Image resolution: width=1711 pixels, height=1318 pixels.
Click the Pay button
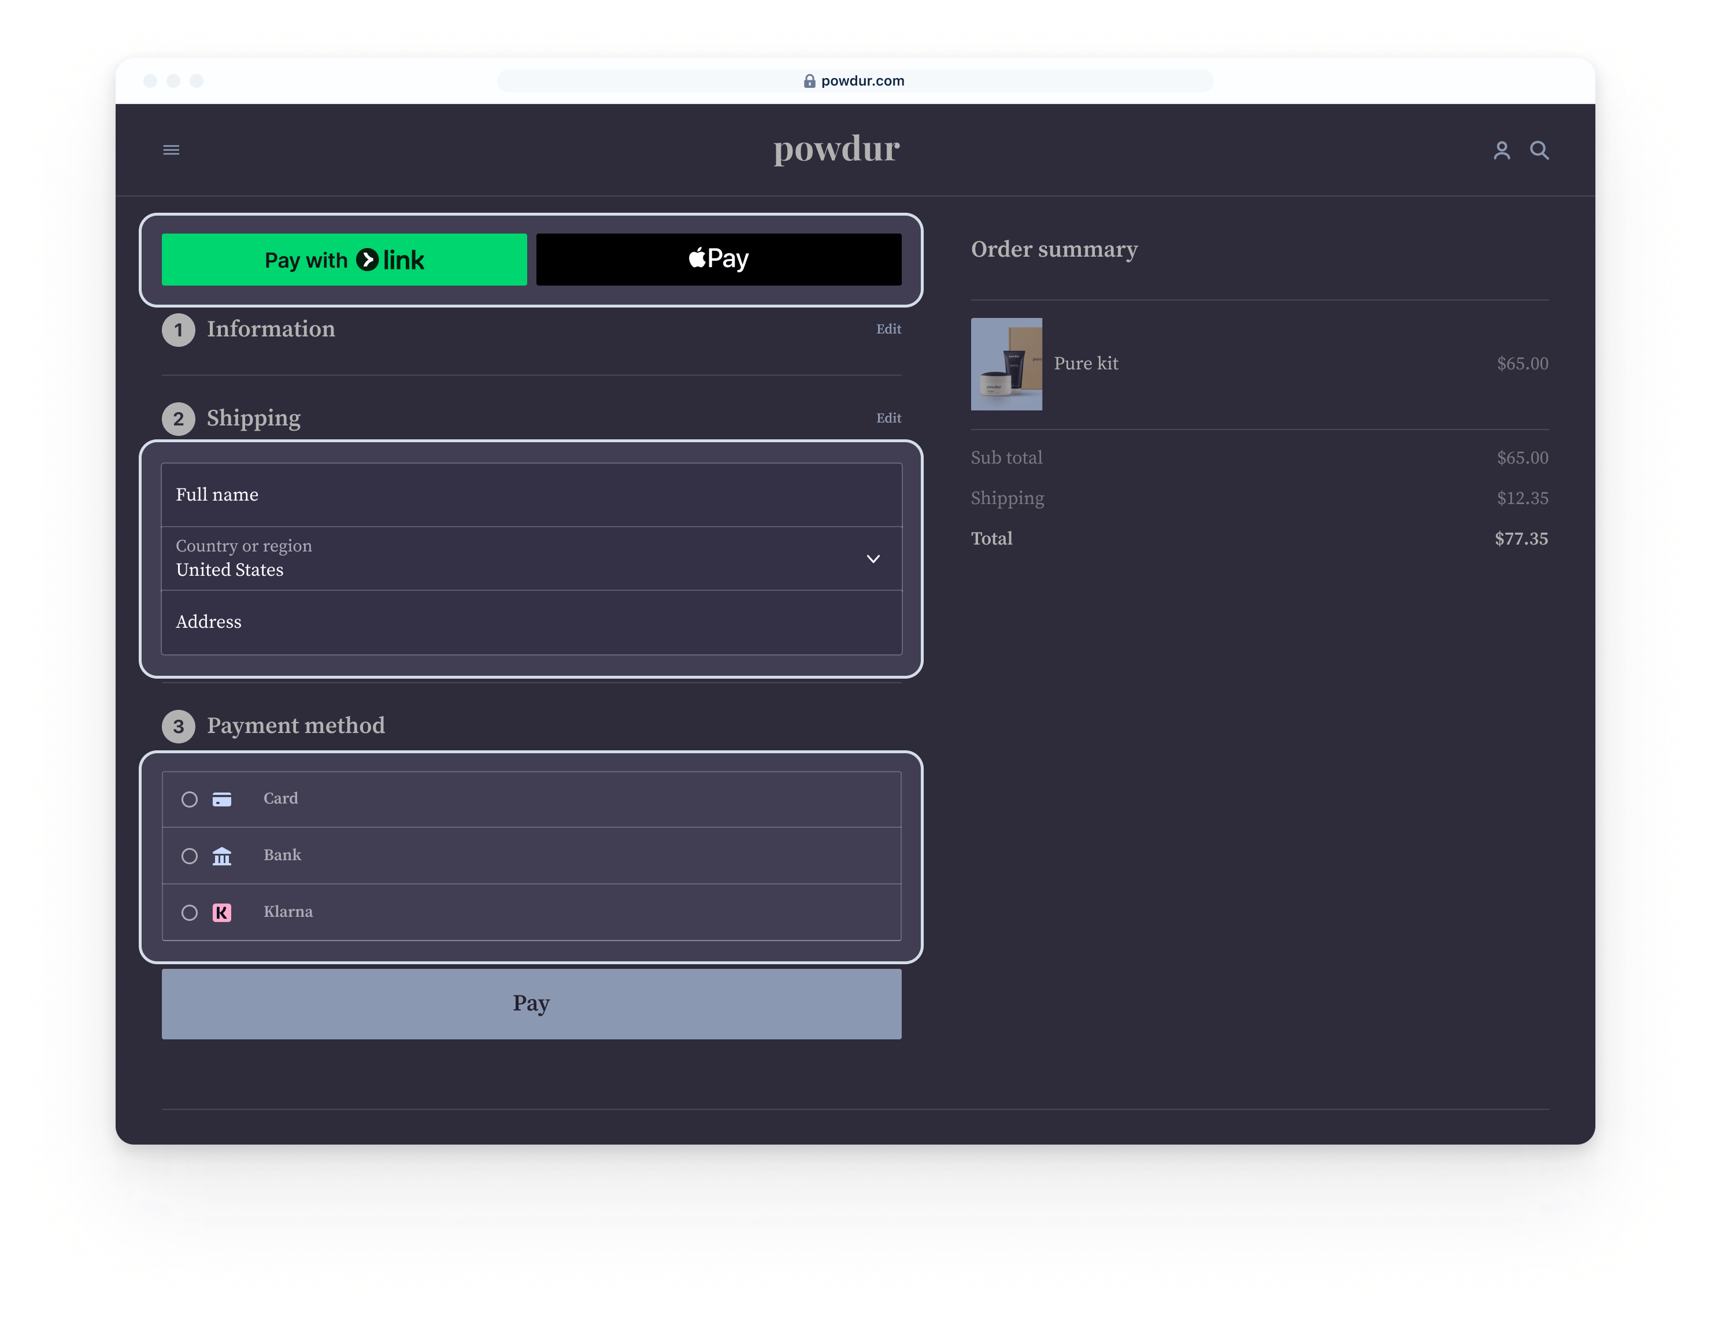tap(531, 1004)
